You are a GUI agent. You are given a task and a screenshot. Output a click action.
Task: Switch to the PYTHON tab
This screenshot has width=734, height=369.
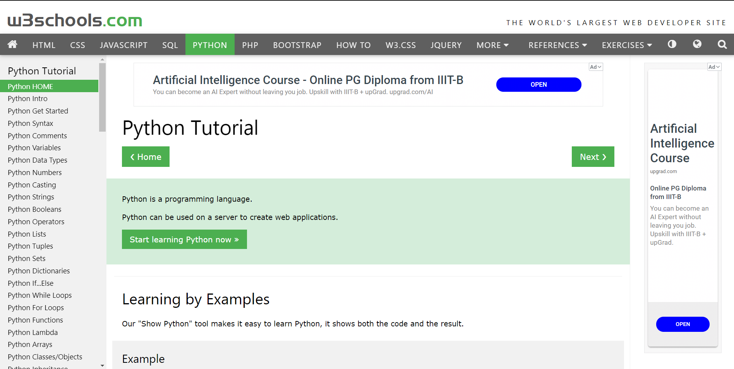click(x=210, y=45)
